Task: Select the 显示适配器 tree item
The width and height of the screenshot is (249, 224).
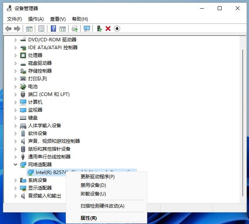Action: (x=40, y=188)
